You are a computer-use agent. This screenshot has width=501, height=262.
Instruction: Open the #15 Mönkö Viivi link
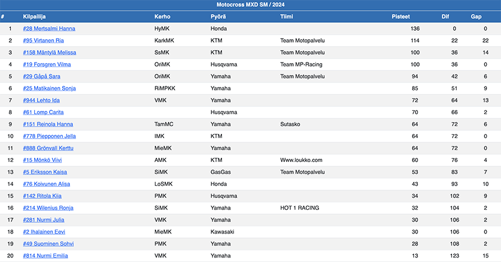(x=42, y=160)
